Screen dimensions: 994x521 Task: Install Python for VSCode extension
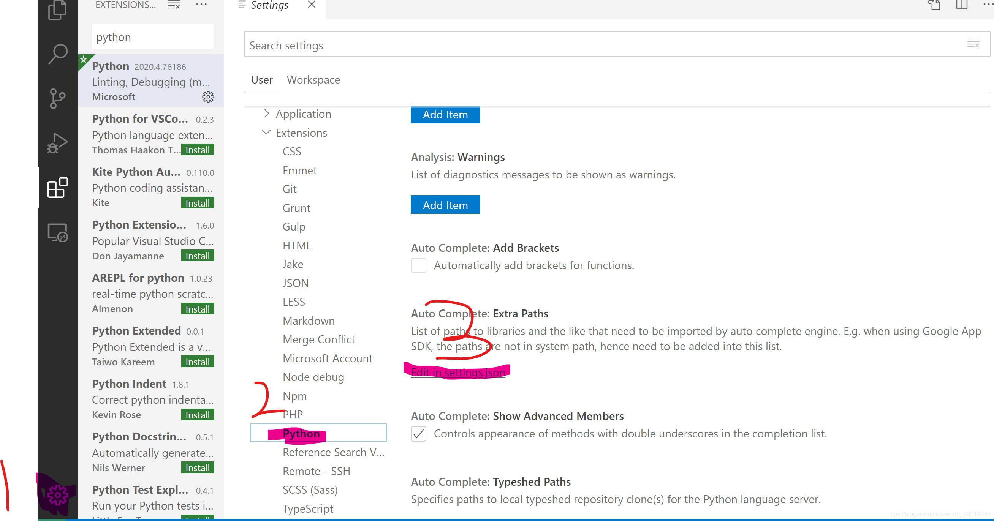click(198, 150)
